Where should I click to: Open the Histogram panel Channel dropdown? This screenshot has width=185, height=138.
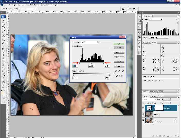[x=155, y=19]
